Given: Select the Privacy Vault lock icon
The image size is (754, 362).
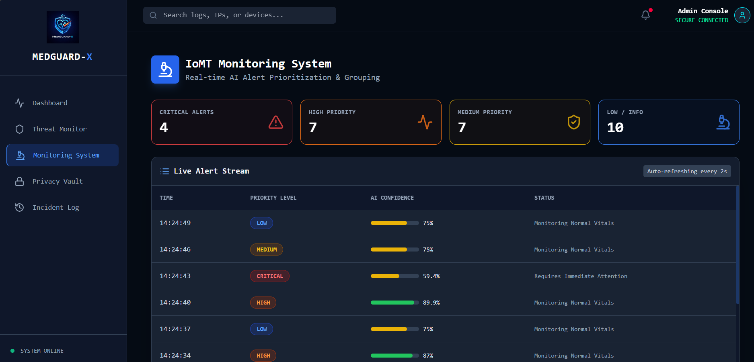Looking at the screenshot, I should [x=19, y=181].
